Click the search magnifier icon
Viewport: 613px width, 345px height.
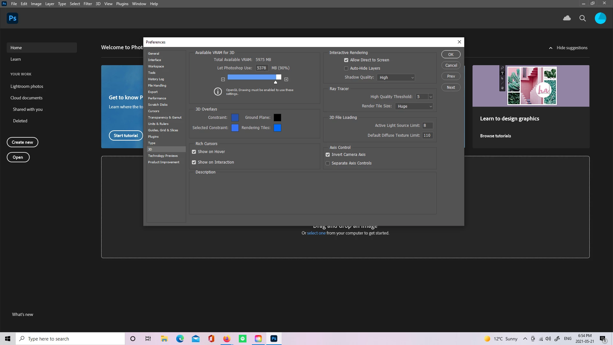click(582, 18)
